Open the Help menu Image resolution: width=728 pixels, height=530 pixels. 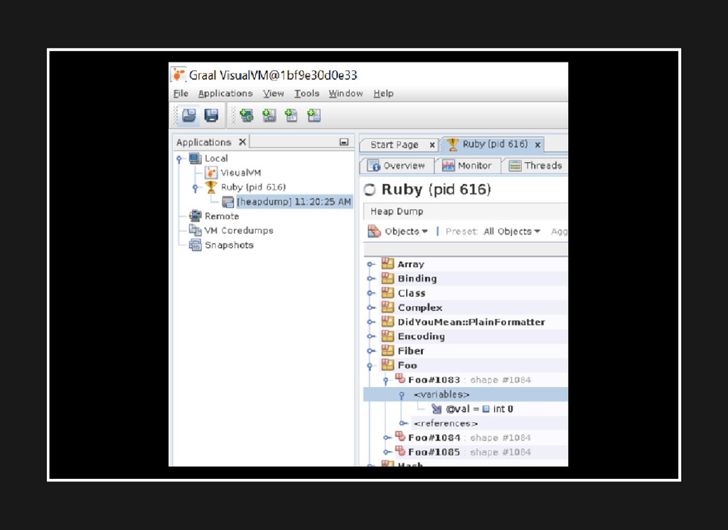click(383, 93)
